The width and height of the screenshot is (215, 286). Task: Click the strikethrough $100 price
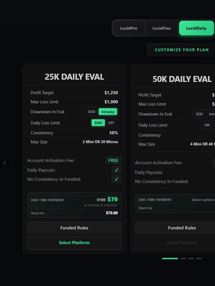click(x=101, y=200)
